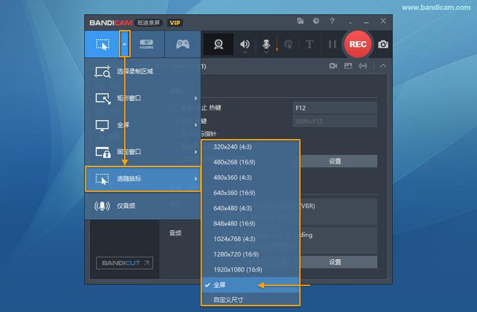Open the image list icon
This screenshot has height=312, width=477.
tap(348, 66)
